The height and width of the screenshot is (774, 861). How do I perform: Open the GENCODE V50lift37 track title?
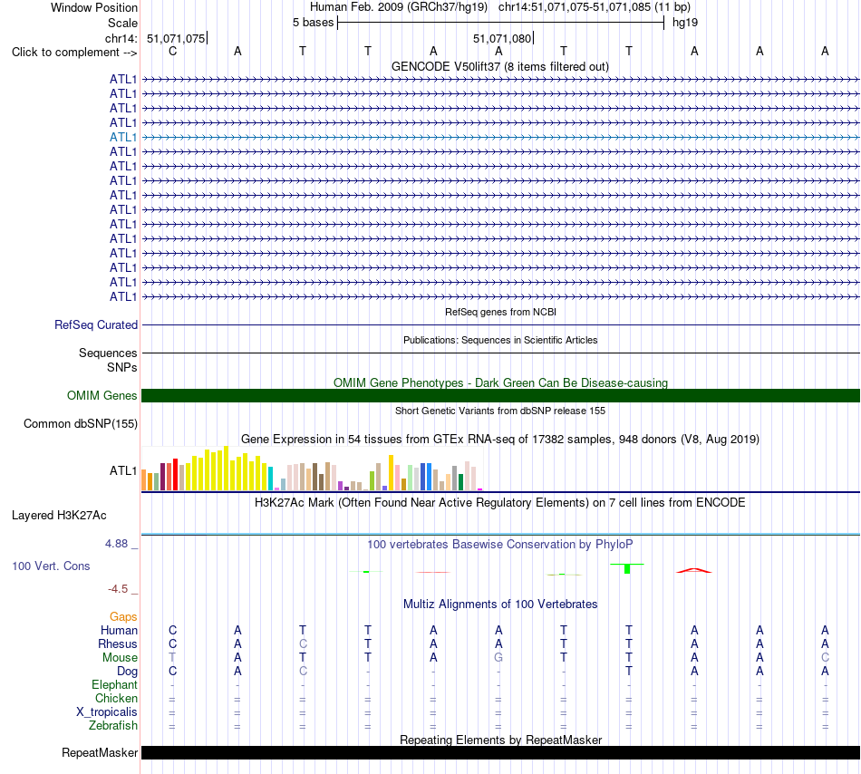click(x=499, y=67)
